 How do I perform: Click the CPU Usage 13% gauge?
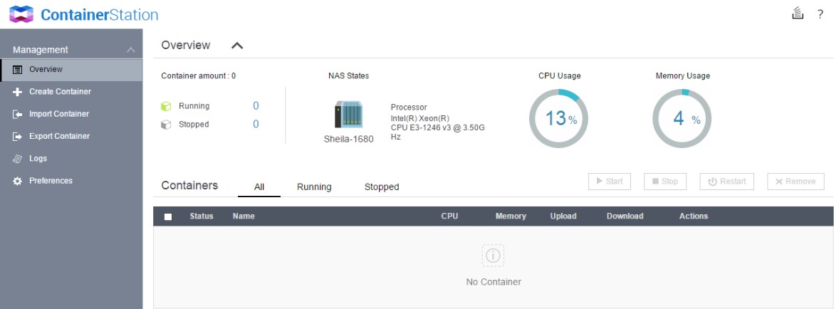click(558, 119)
